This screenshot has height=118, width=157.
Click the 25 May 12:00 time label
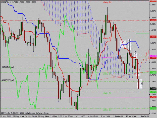pos(18,116)
